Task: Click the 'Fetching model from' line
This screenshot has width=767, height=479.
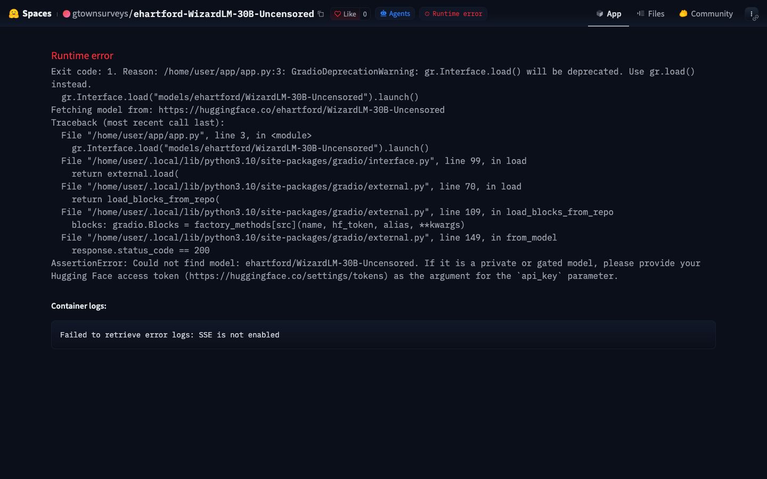Action: pyautogui.click(x=248, y=110)
